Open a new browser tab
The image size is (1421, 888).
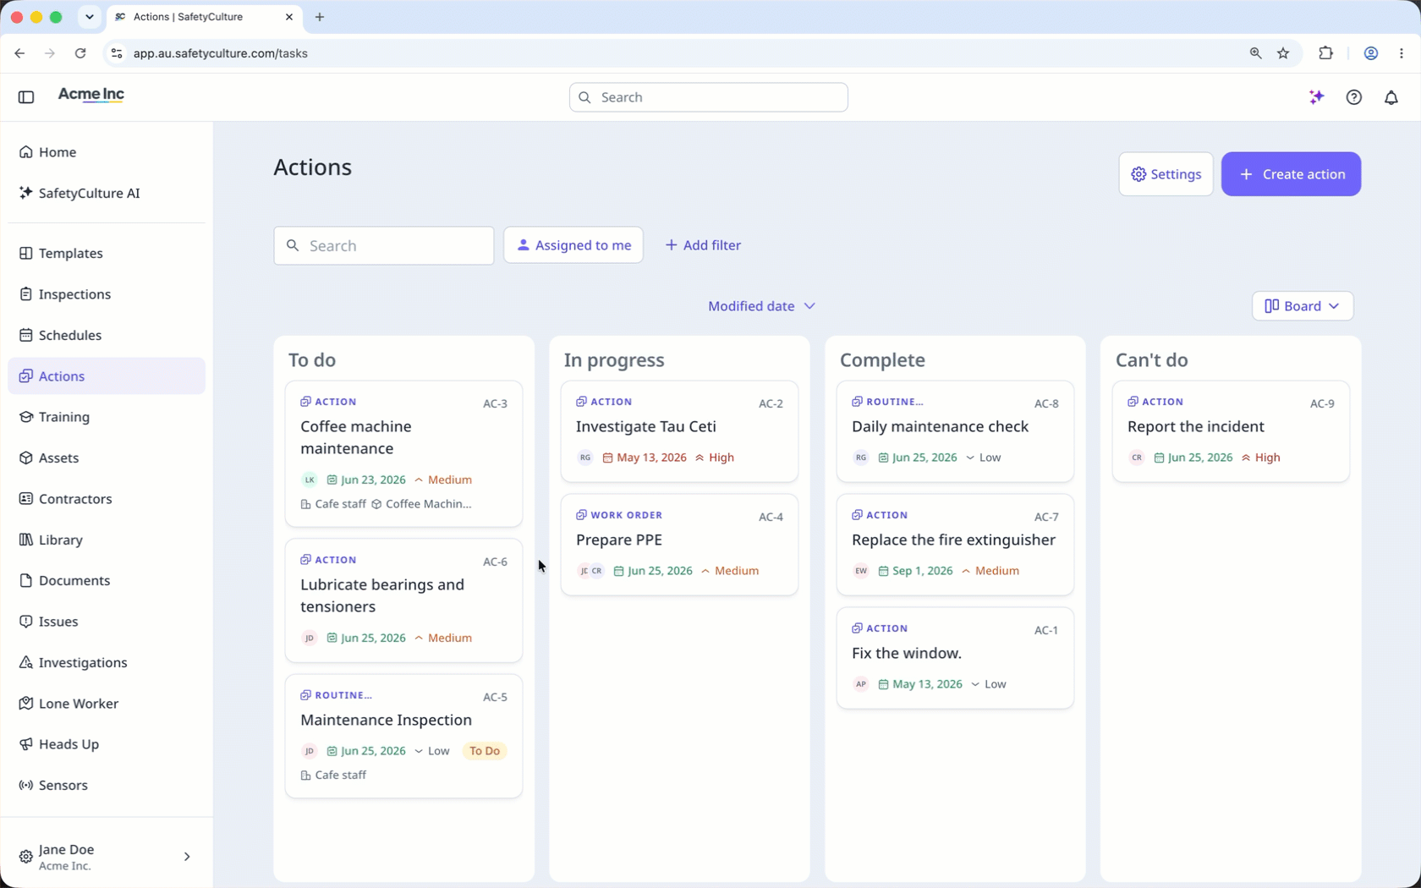(x=320, y=17)
